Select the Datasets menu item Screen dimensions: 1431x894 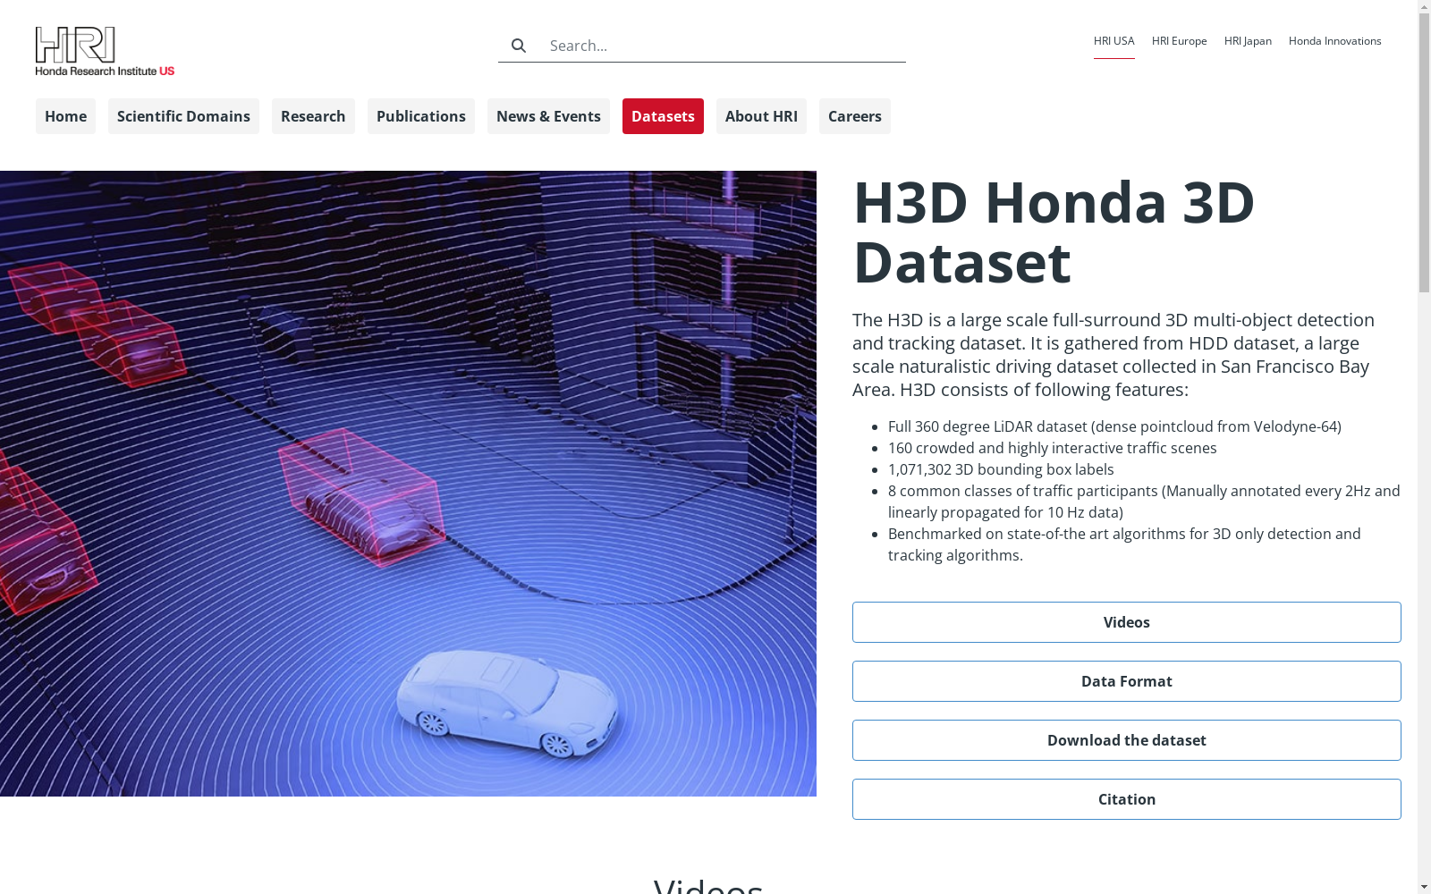tap(663, 116)
